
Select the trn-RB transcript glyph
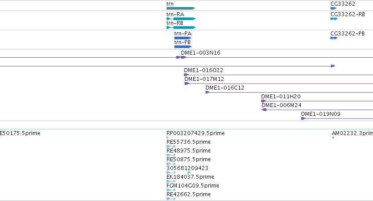tap(181, 28)
